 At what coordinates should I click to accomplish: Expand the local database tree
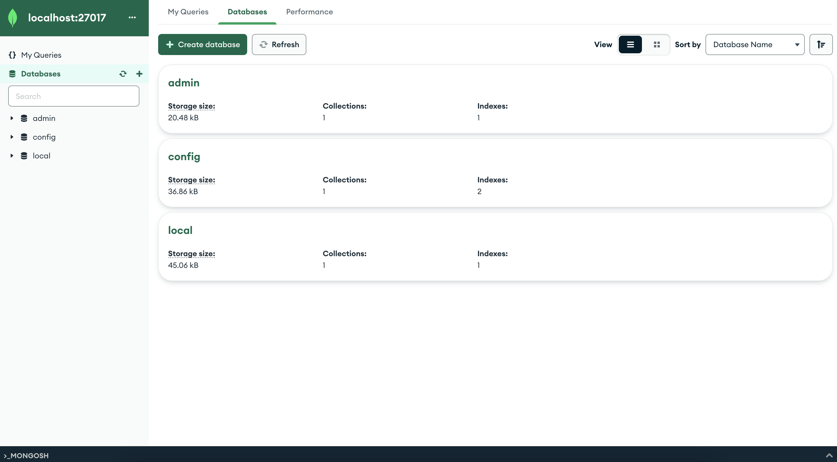coord(12,156)
